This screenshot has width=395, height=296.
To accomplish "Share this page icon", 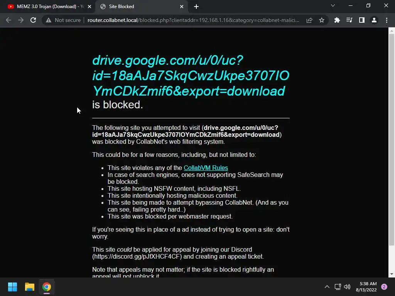I will (309, 20).
